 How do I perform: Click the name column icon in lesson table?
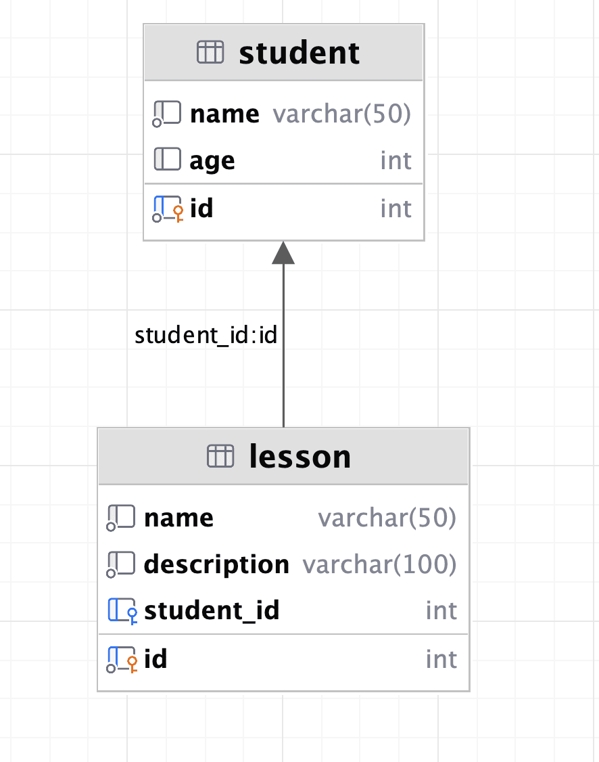[121, 518]
